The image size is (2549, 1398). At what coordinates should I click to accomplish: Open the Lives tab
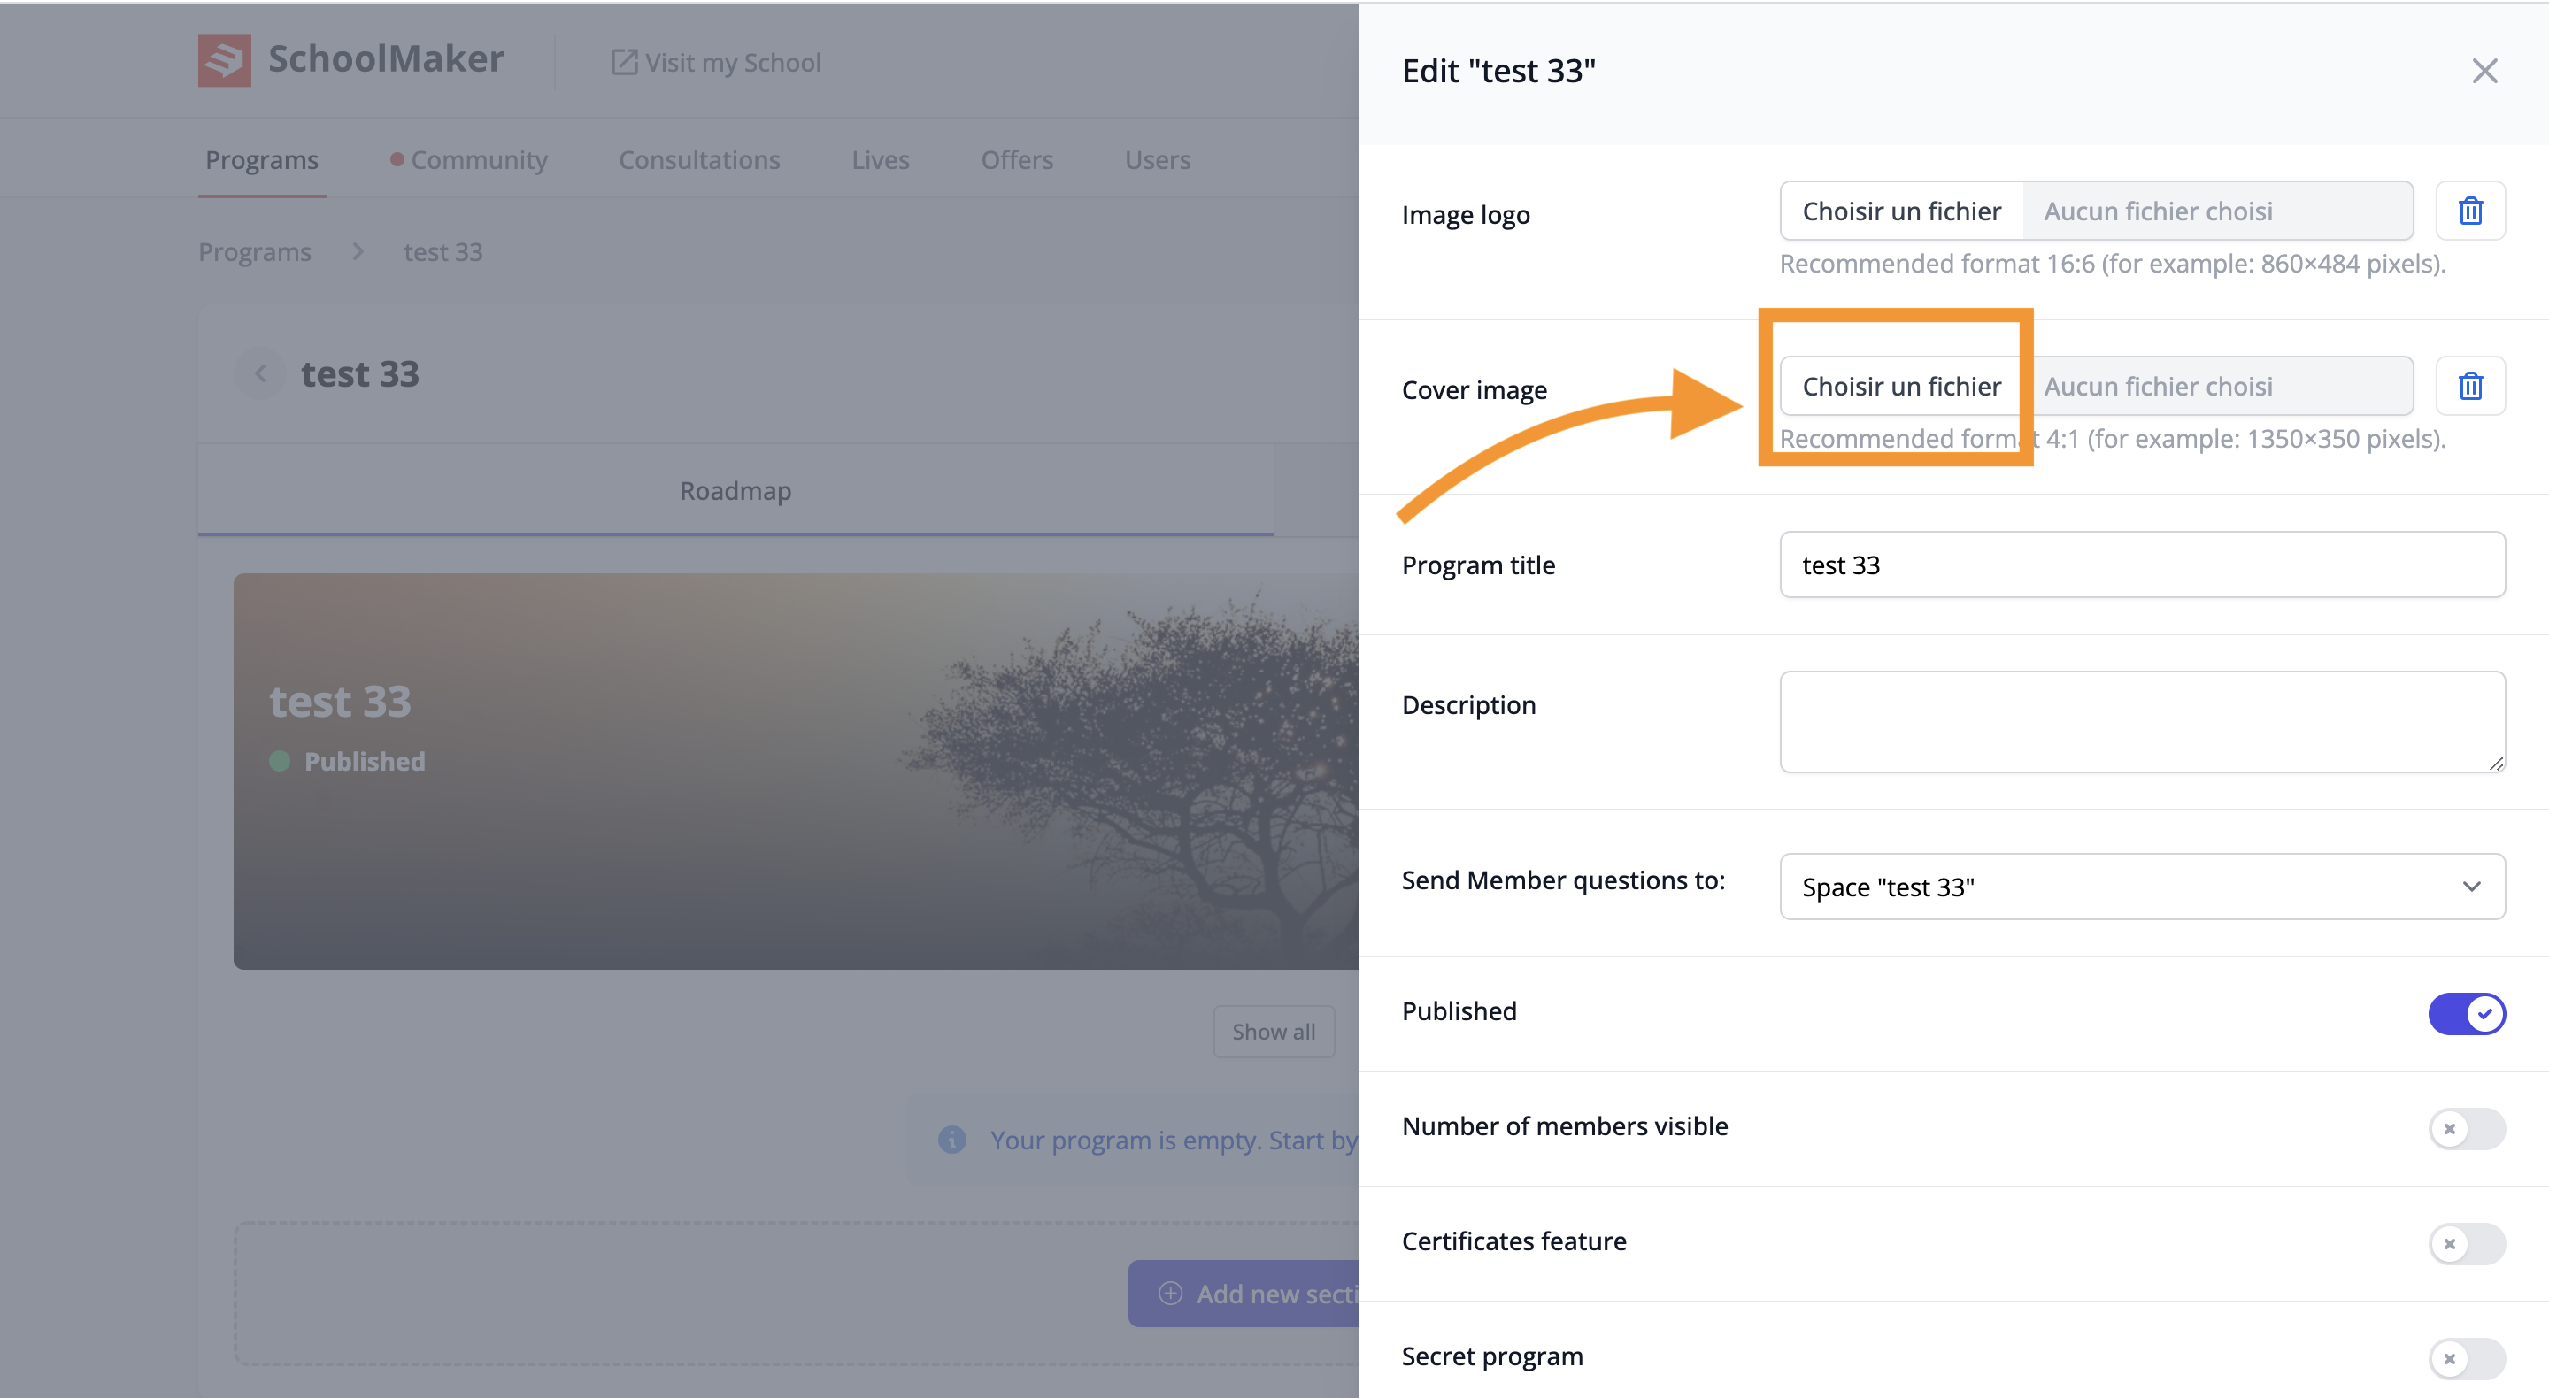(x=881, y=160)
